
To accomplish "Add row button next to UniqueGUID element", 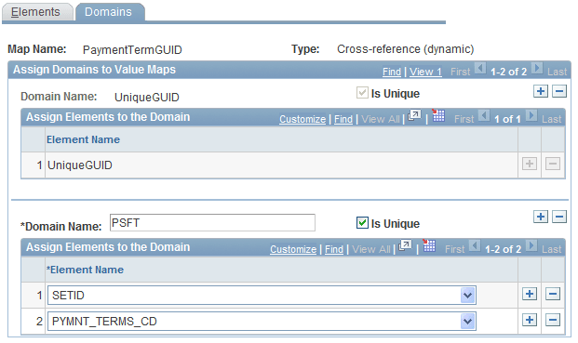I will click(x=530, y=164).
